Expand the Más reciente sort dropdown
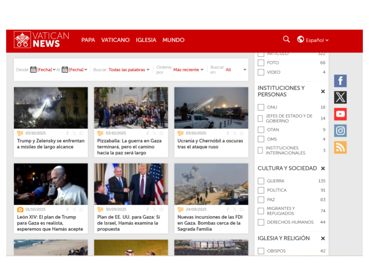Image resolution: width=369 pixels, height=276 pixels. pos(188,70)
